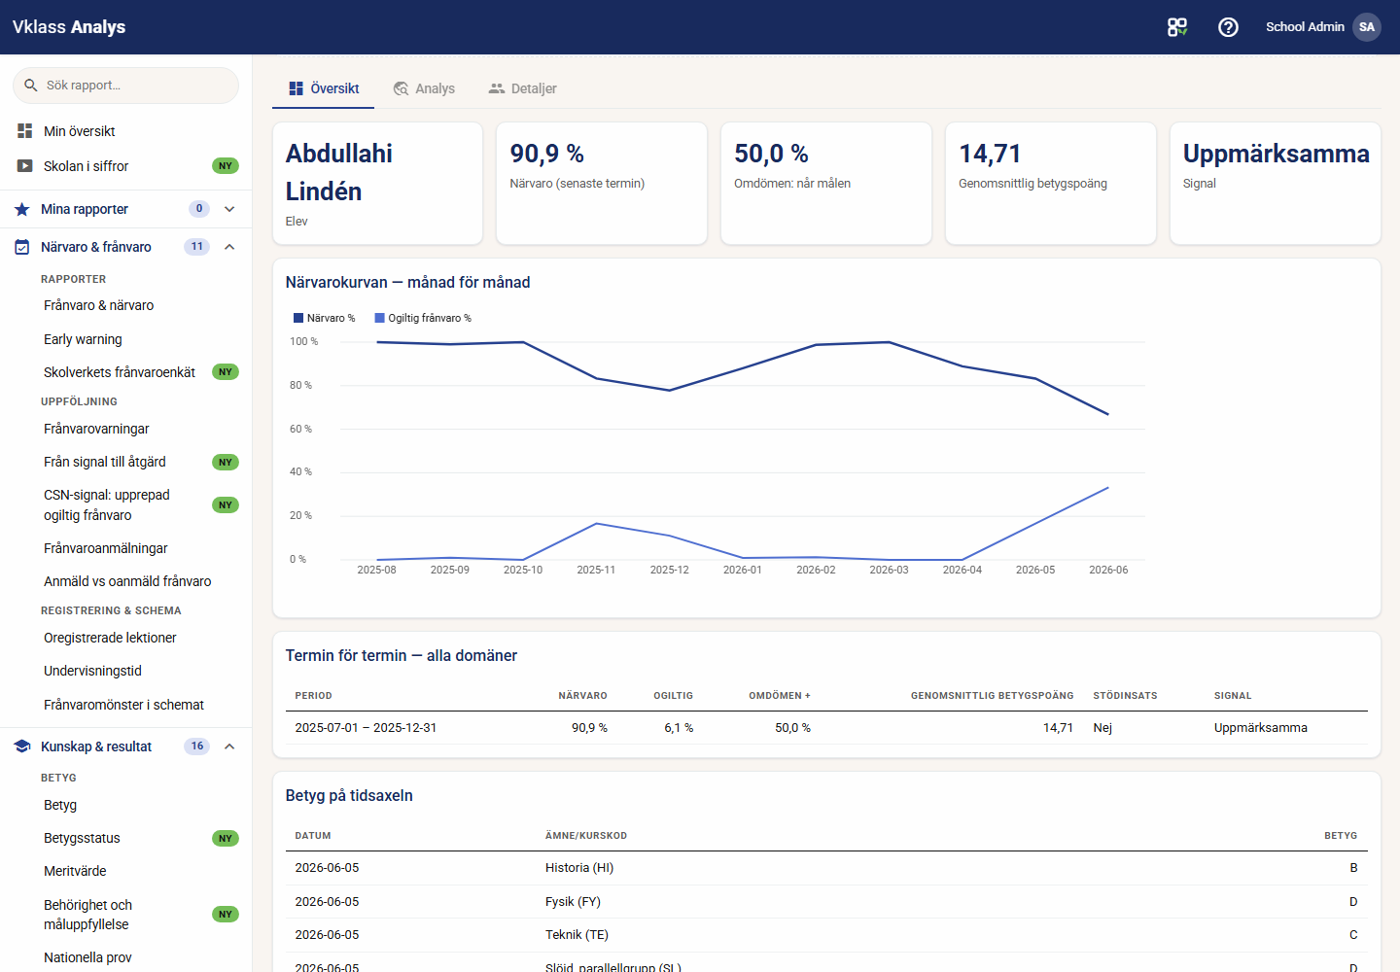Open the apps grid icon in header

pos(1177,27)
